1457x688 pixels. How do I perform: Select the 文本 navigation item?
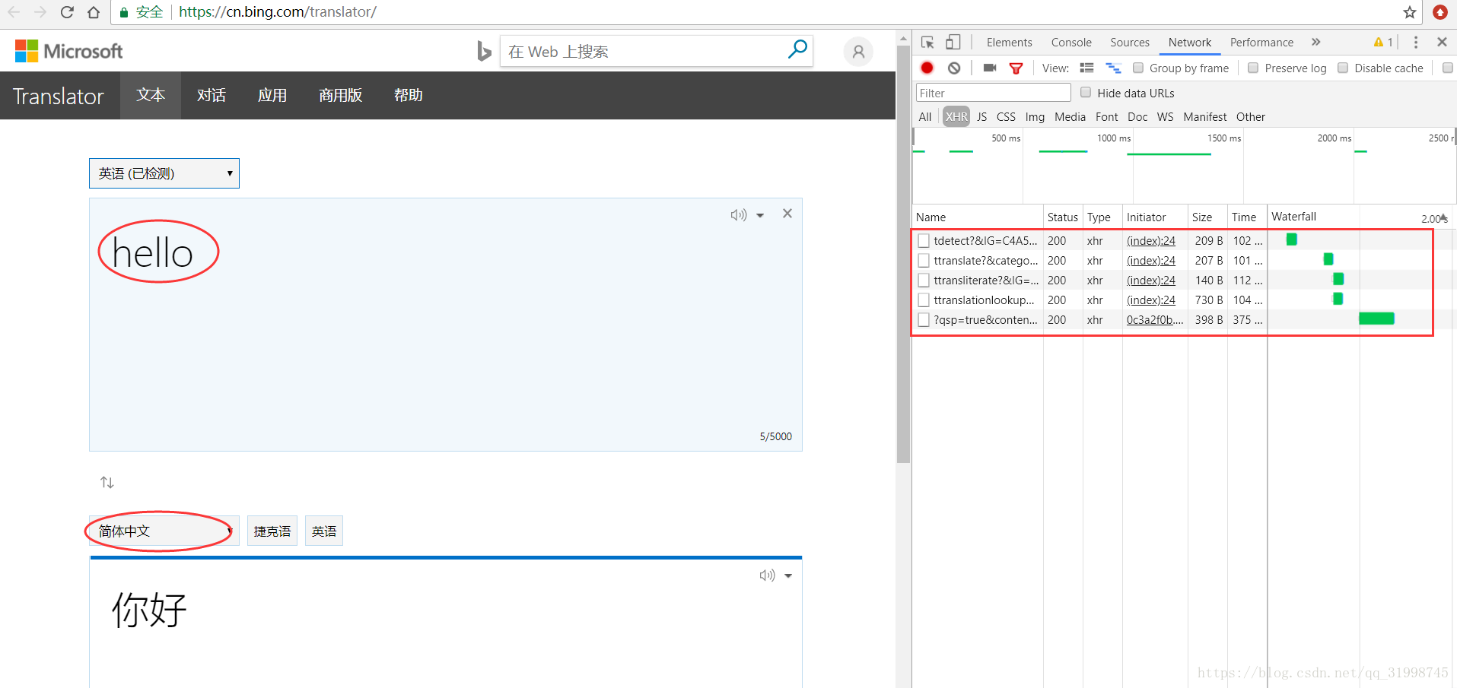tap(151, 95)
